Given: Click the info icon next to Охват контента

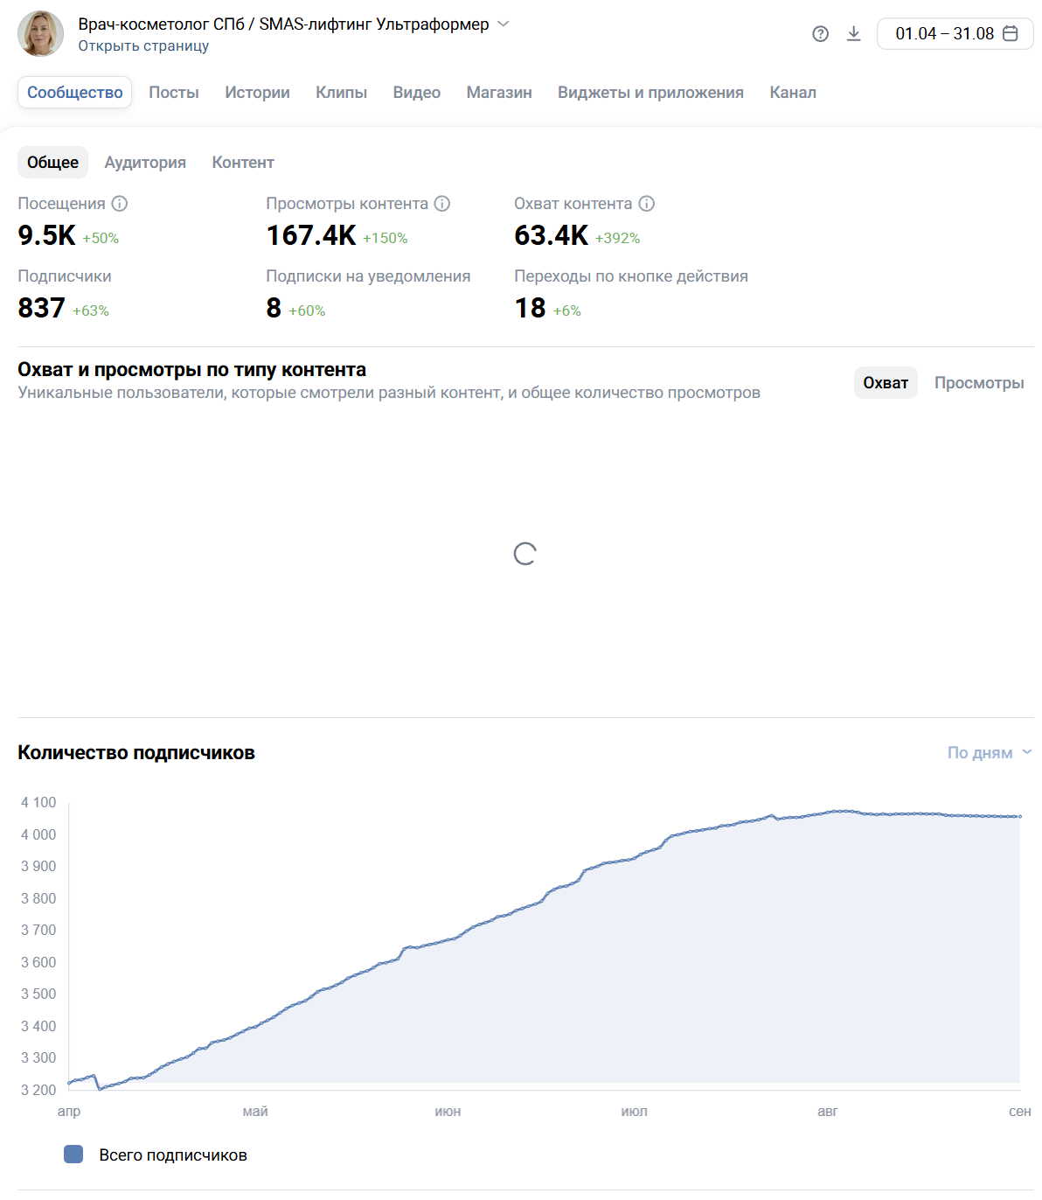Looking at the screenshot, I should point(647,204).
